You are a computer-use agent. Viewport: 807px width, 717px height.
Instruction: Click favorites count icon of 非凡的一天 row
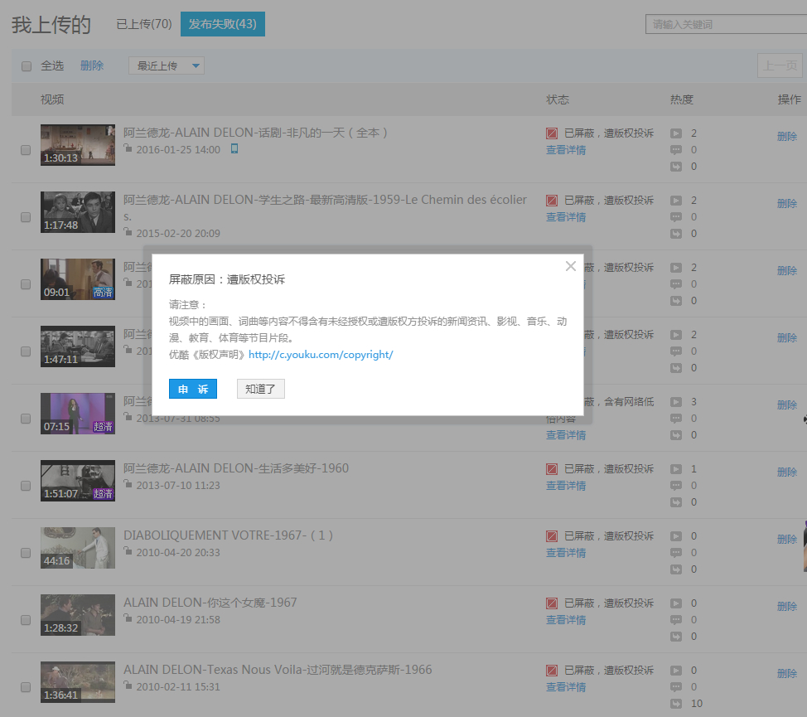676,167
